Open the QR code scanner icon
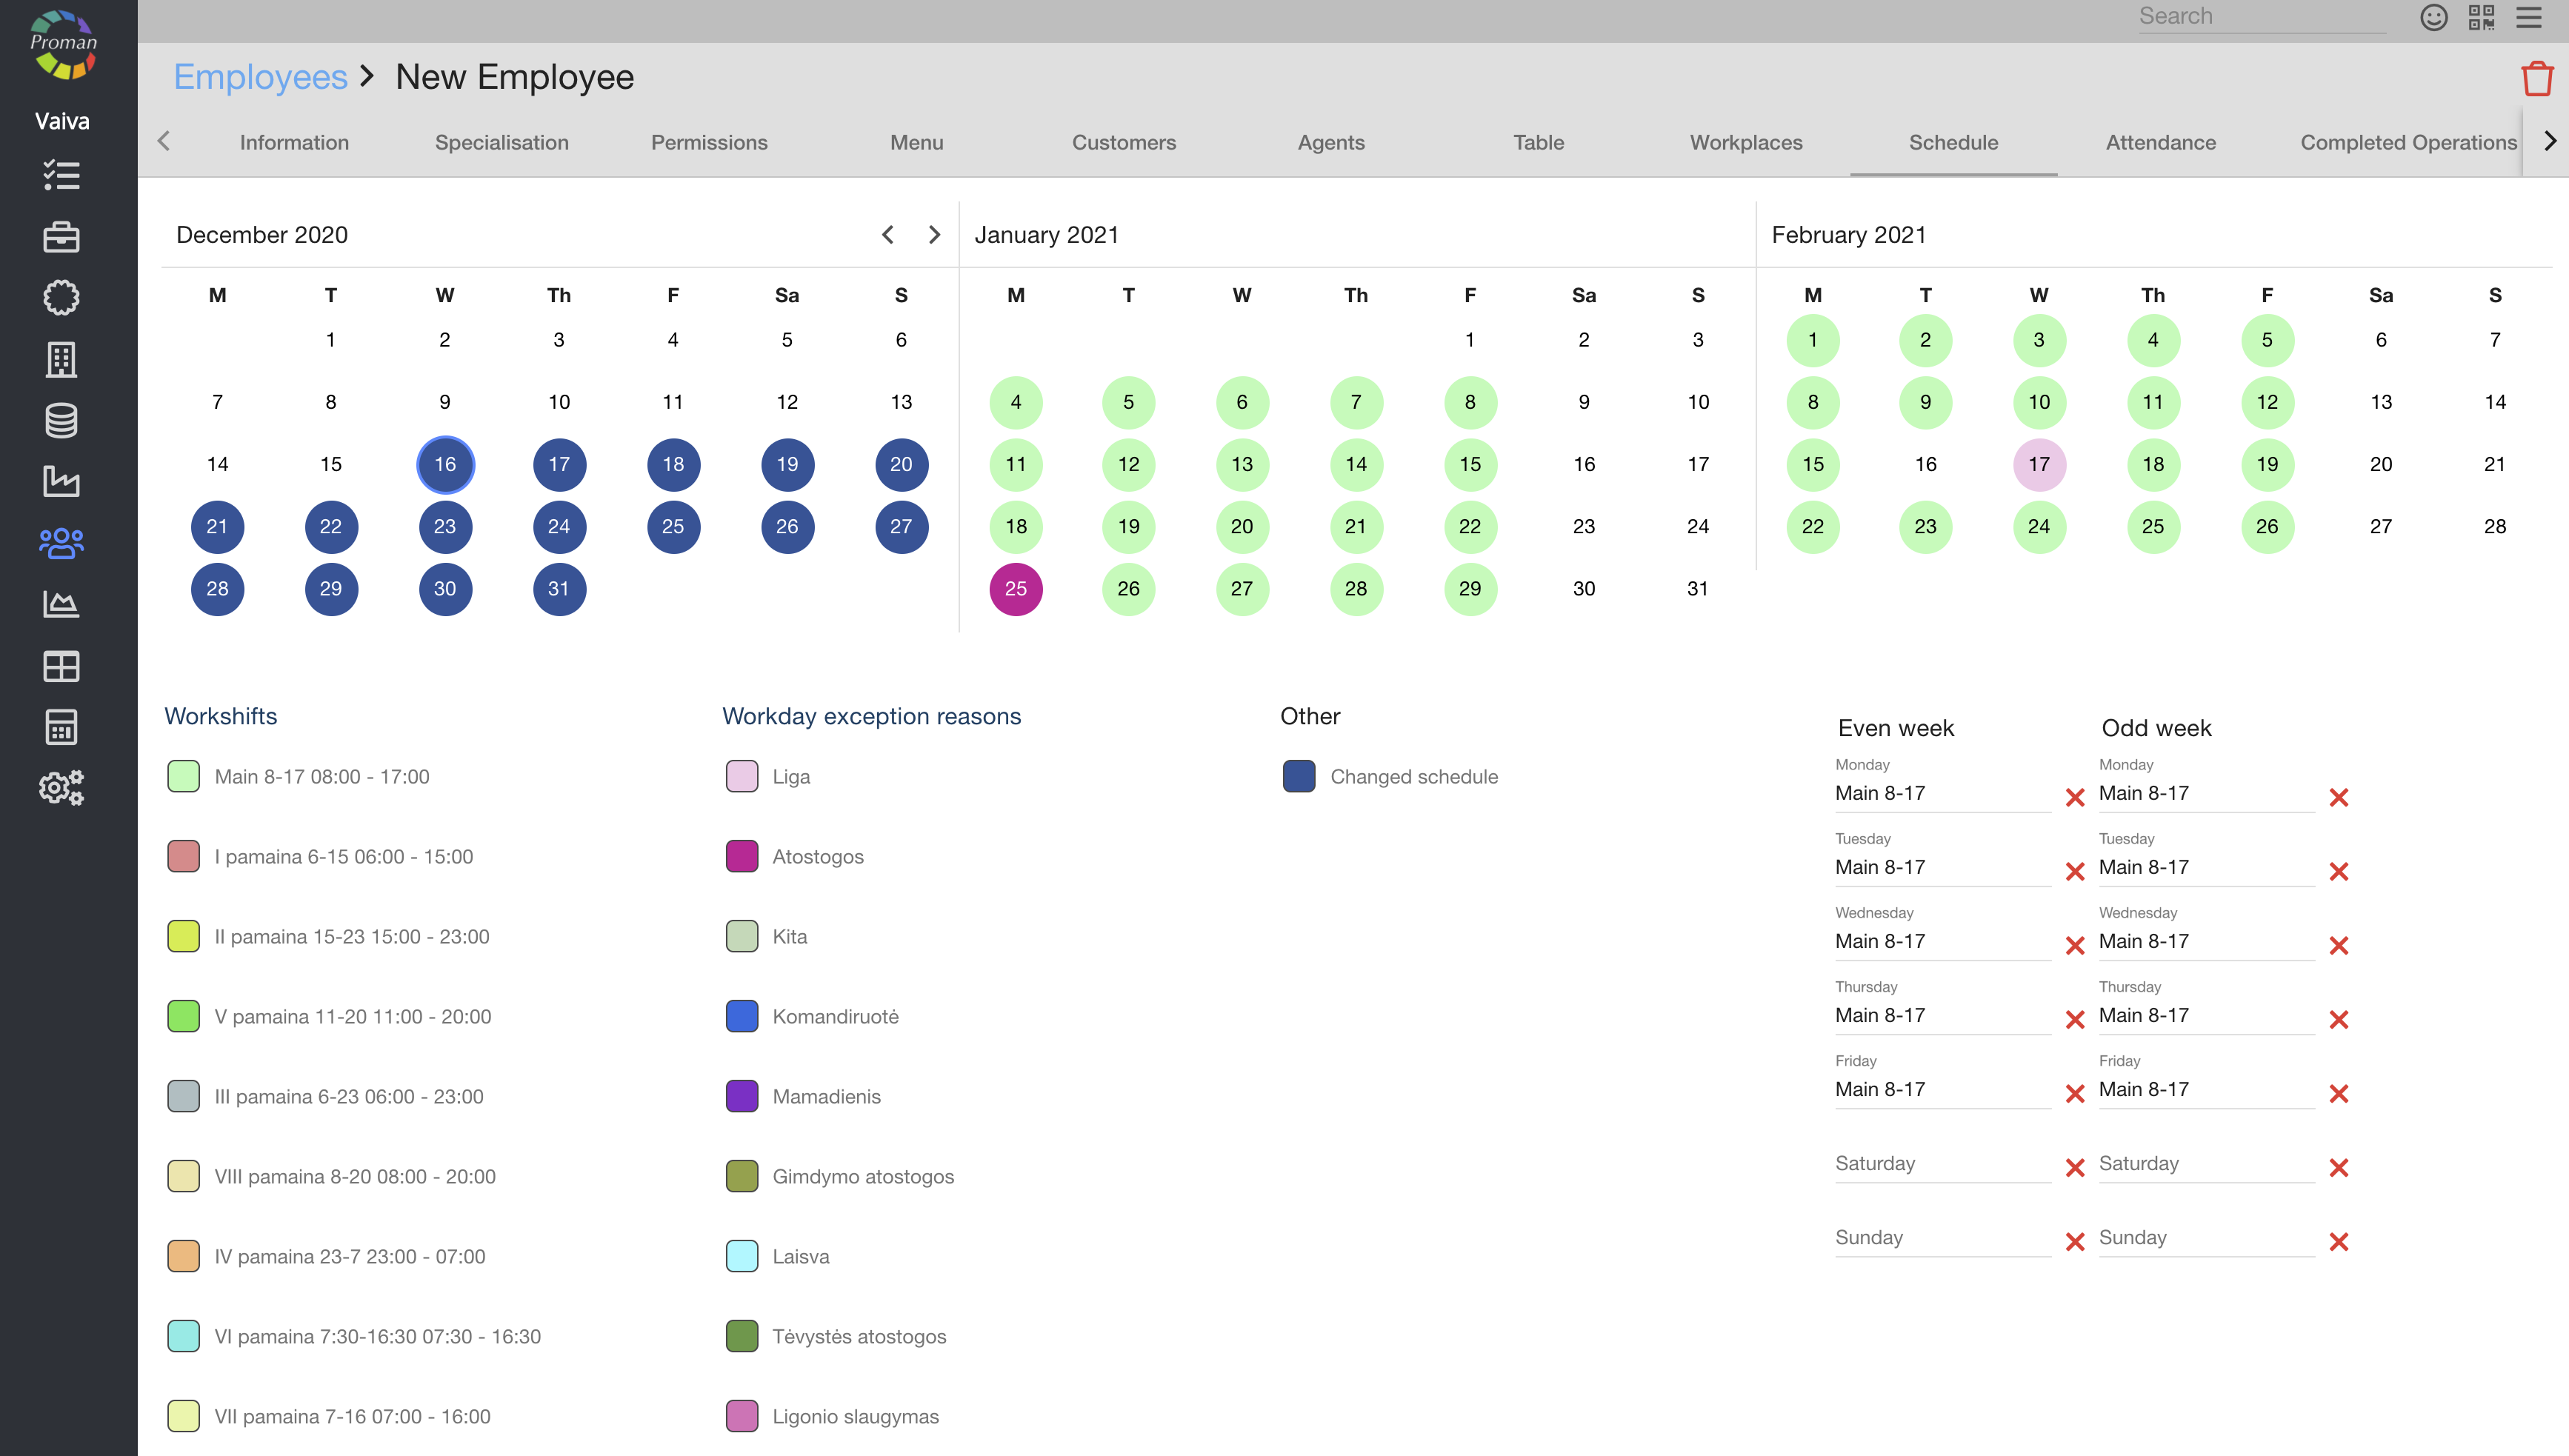This screenshot has width=2569, height=1456. 2481,17
